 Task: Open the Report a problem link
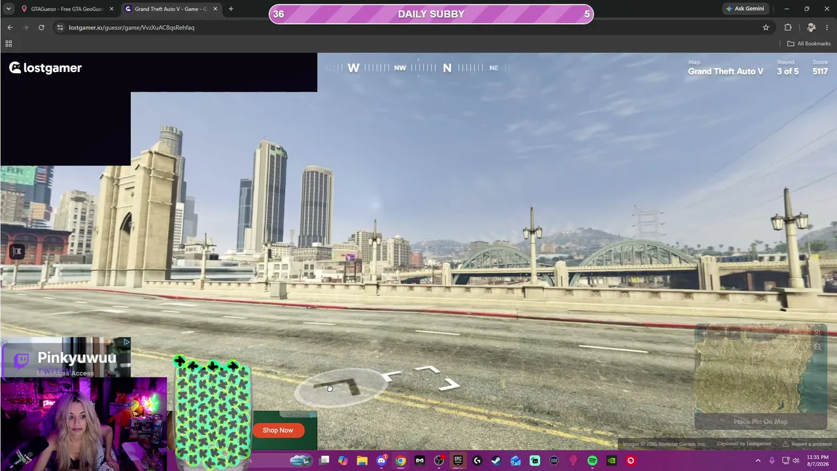808,444
